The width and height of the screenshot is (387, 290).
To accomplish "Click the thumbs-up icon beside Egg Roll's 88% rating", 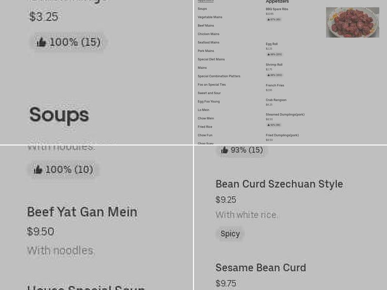I will [269, 54].
